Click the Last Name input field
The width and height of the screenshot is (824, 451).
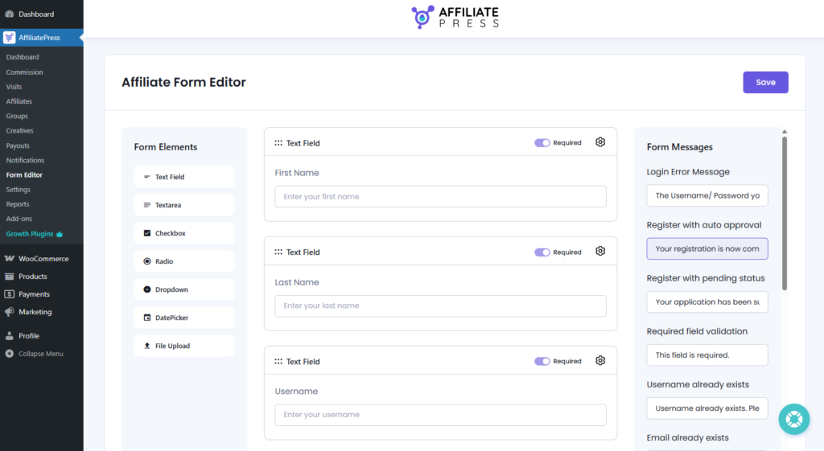click(x=440, y=305)
